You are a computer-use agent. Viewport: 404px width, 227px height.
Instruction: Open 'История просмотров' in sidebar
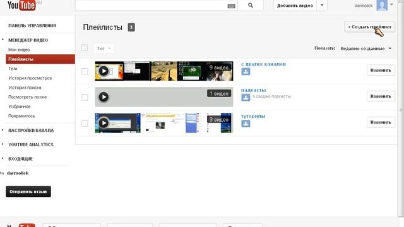(x=30, y=78)
